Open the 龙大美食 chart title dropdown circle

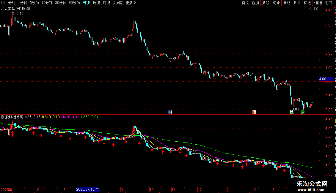point(28,9)
